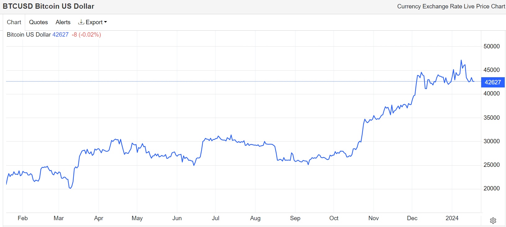Screen dimensions: 506x227
Task: Click the Nov label on the time axis
Action: pyautogui.click(x=374, y=218)
